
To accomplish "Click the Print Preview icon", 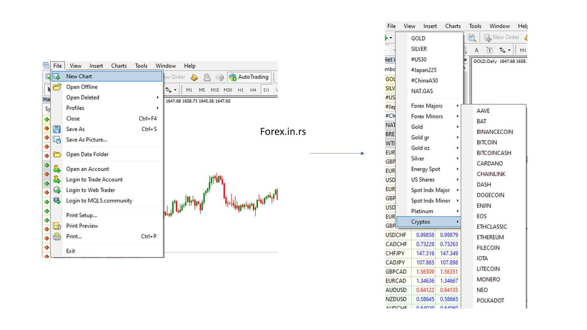I will point(57,226).
